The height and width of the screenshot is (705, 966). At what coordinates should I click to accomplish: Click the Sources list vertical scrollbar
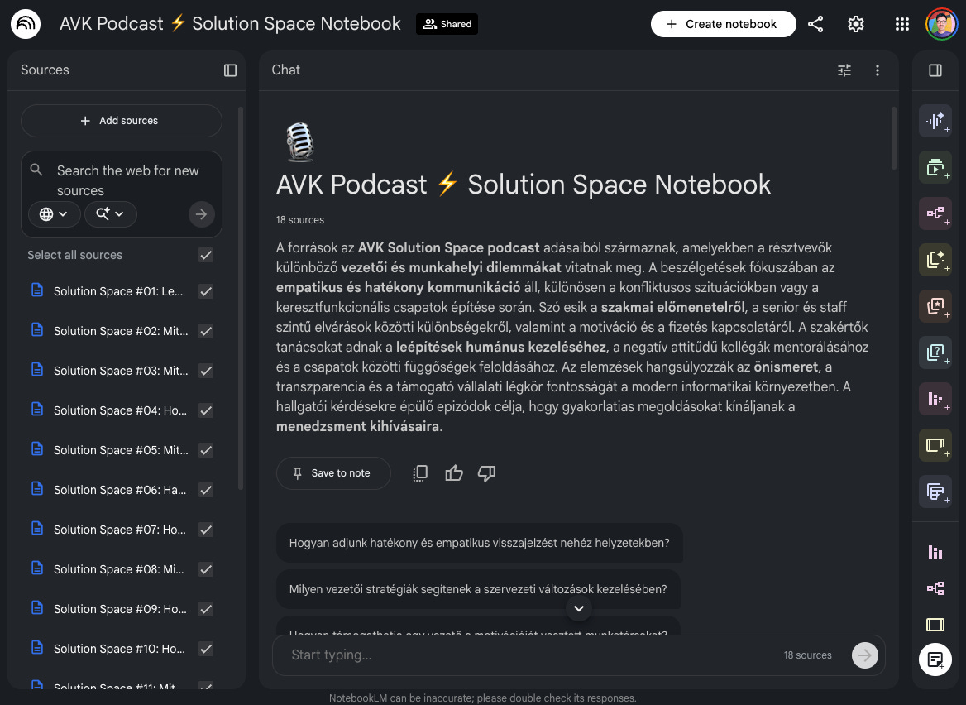point(241,299)
